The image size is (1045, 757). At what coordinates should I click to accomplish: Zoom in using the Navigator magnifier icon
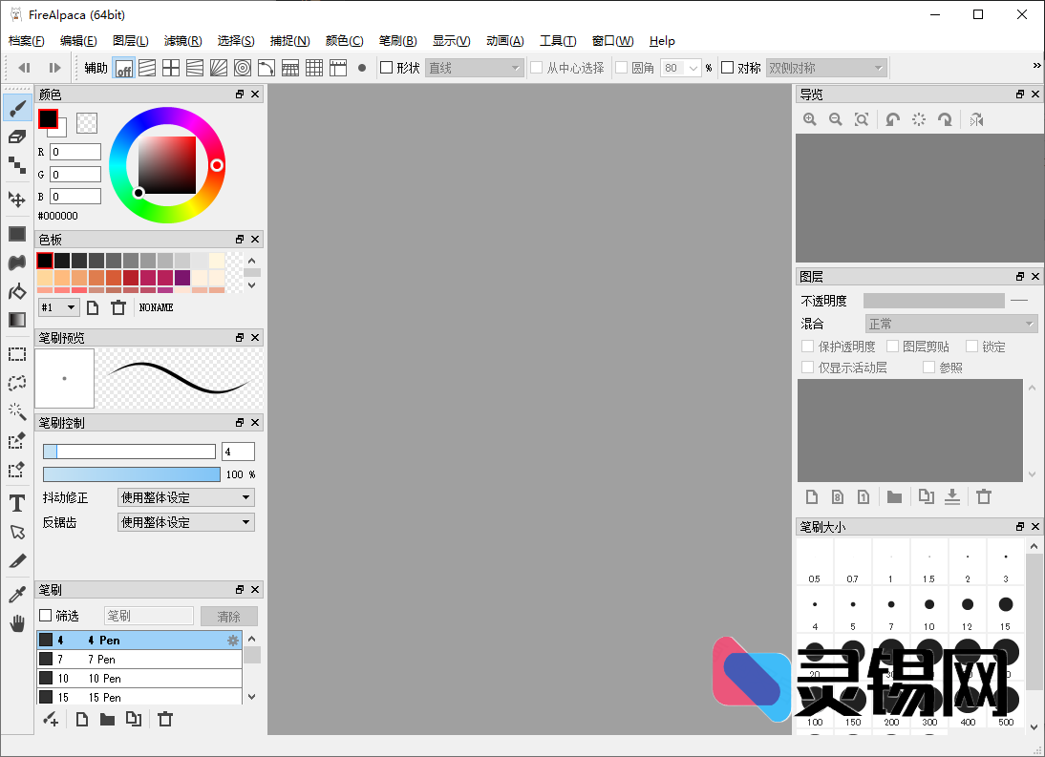[810, 118]
